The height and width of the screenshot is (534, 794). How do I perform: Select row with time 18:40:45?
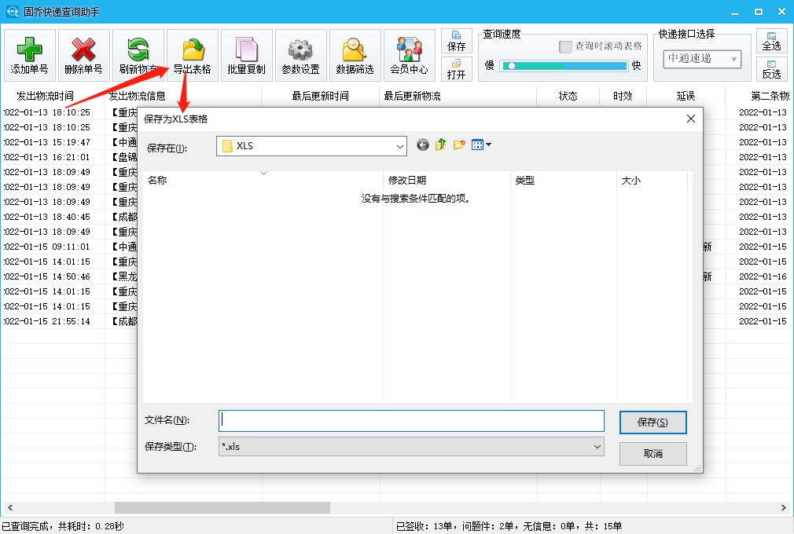point(46,217)
